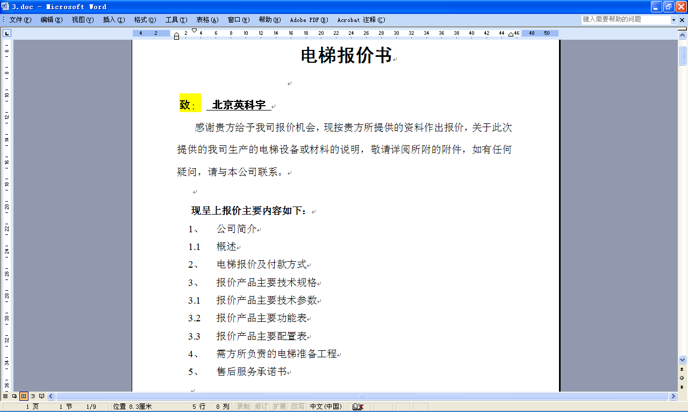Toggle 改写 overtype mode in status bar
The width and height of the screenshot is (688, 412).
pyautogui.click(x=298, y=407)
